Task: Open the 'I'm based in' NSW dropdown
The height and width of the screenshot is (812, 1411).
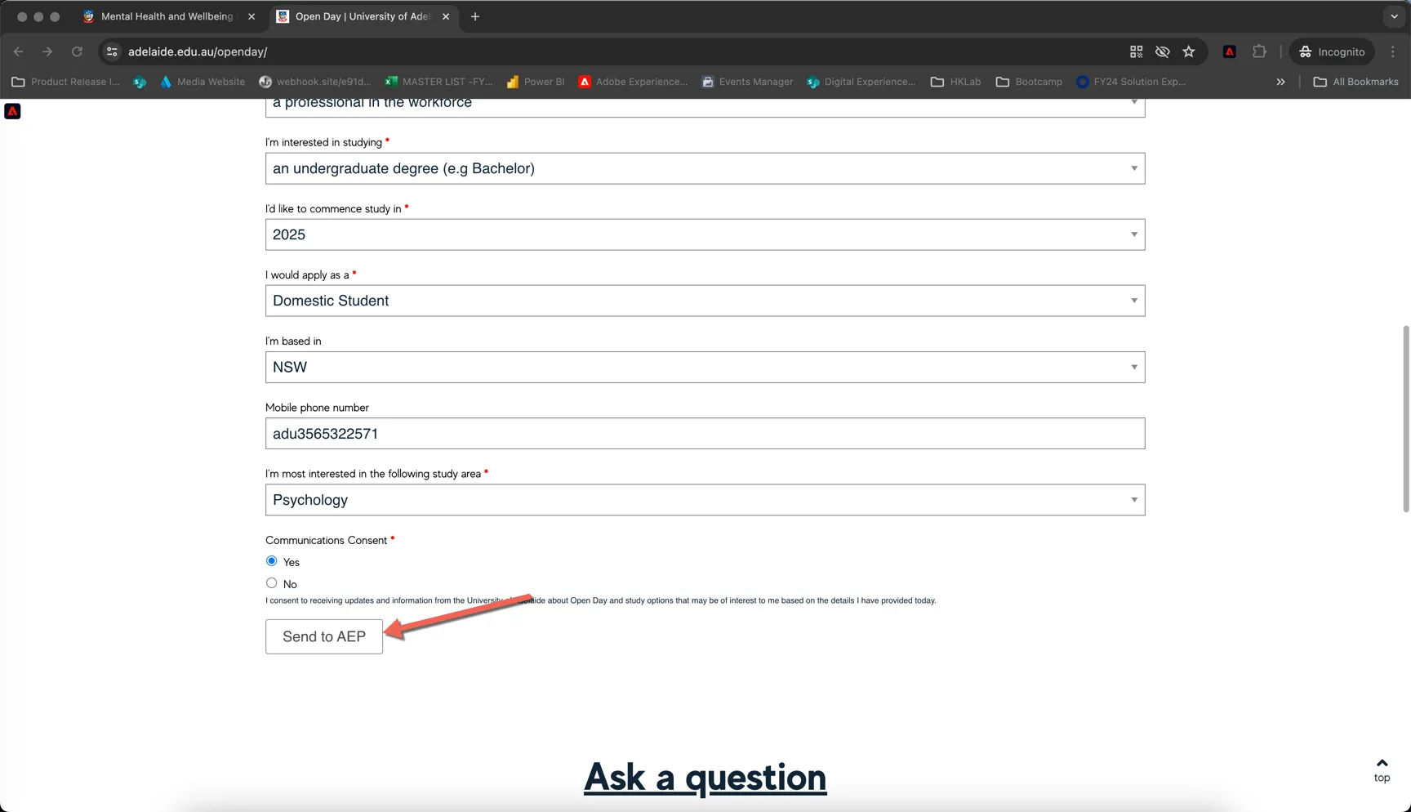Action: (x=705, y=367)
